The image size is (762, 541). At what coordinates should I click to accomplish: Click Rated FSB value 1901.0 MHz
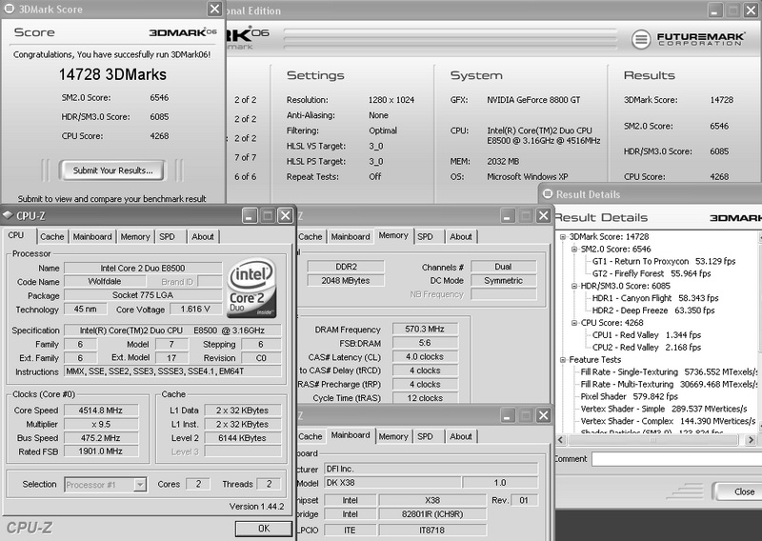click(101, 451)
